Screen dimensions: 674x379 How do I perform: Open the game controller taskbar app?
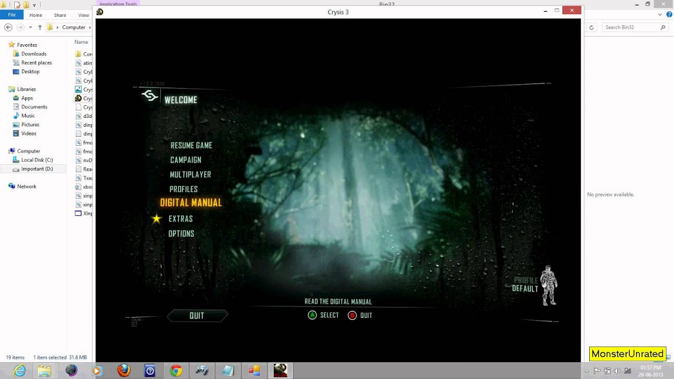(x=202, y=371)
